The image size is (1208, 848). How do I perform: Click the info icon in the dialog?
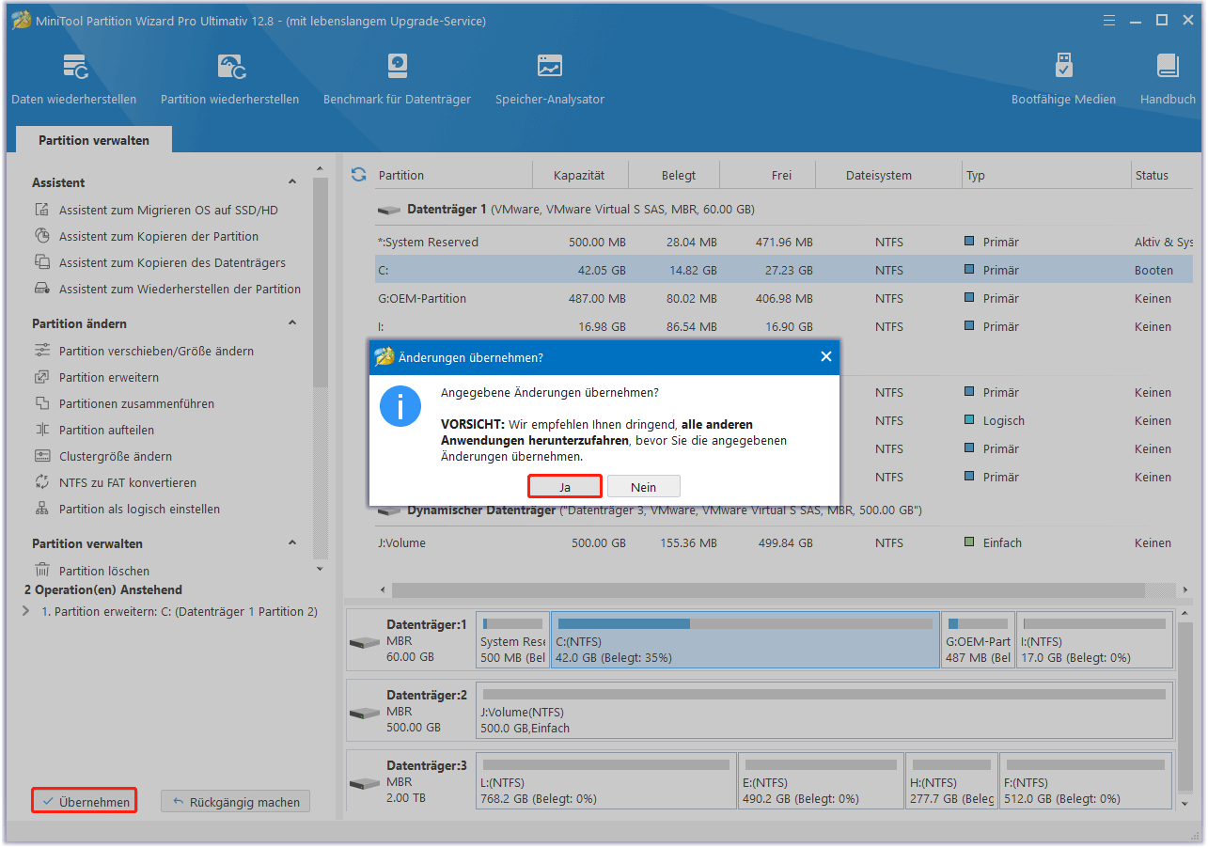coord(400,406)
